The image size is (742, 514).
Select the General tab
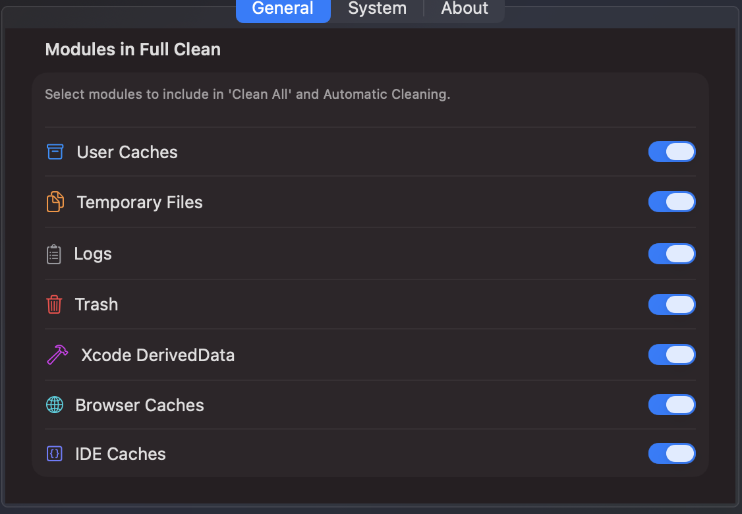(x=283, y=9)
